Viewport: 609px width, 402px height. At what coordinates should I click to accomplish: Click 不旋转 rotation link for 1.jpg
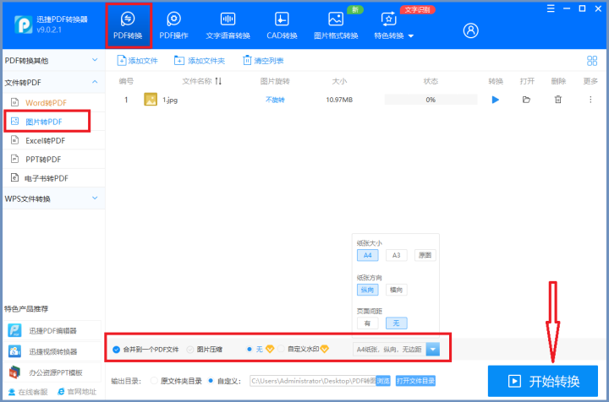(275, 100)
